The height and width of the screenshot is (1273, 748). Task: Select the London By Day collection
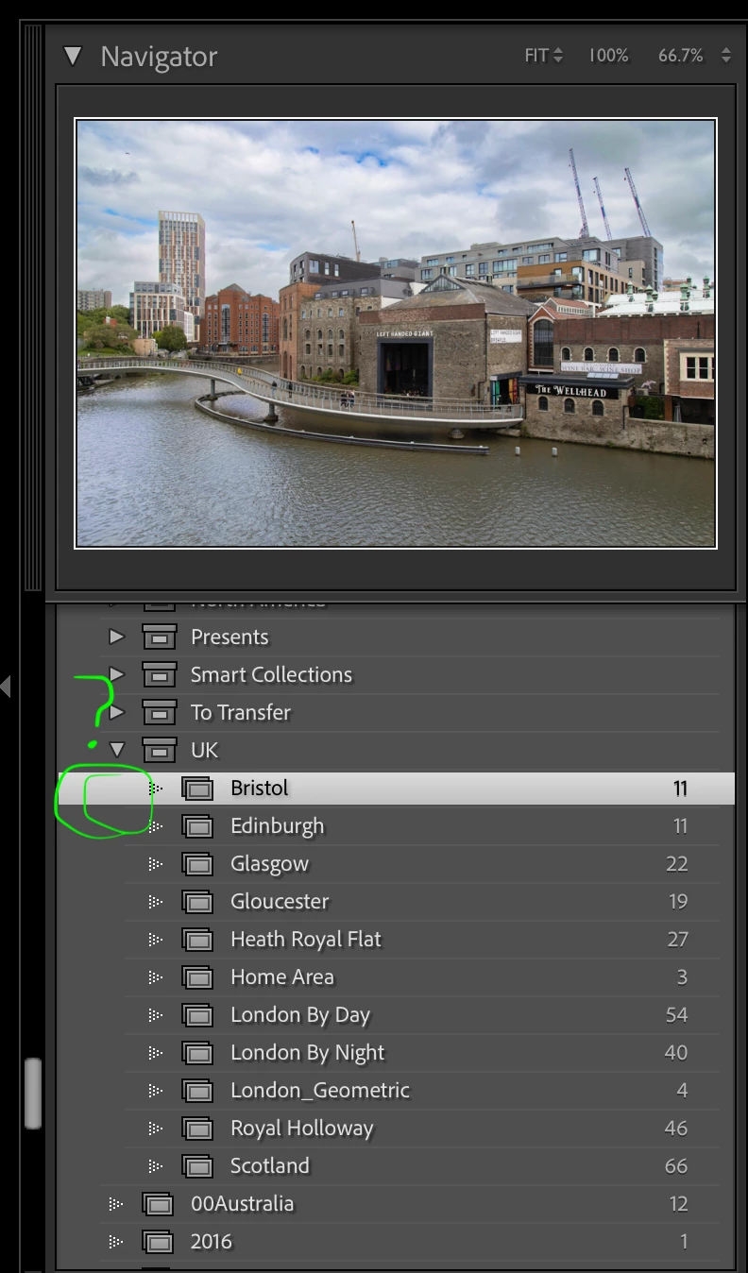pyautogui.click(x=396, y=1015)
